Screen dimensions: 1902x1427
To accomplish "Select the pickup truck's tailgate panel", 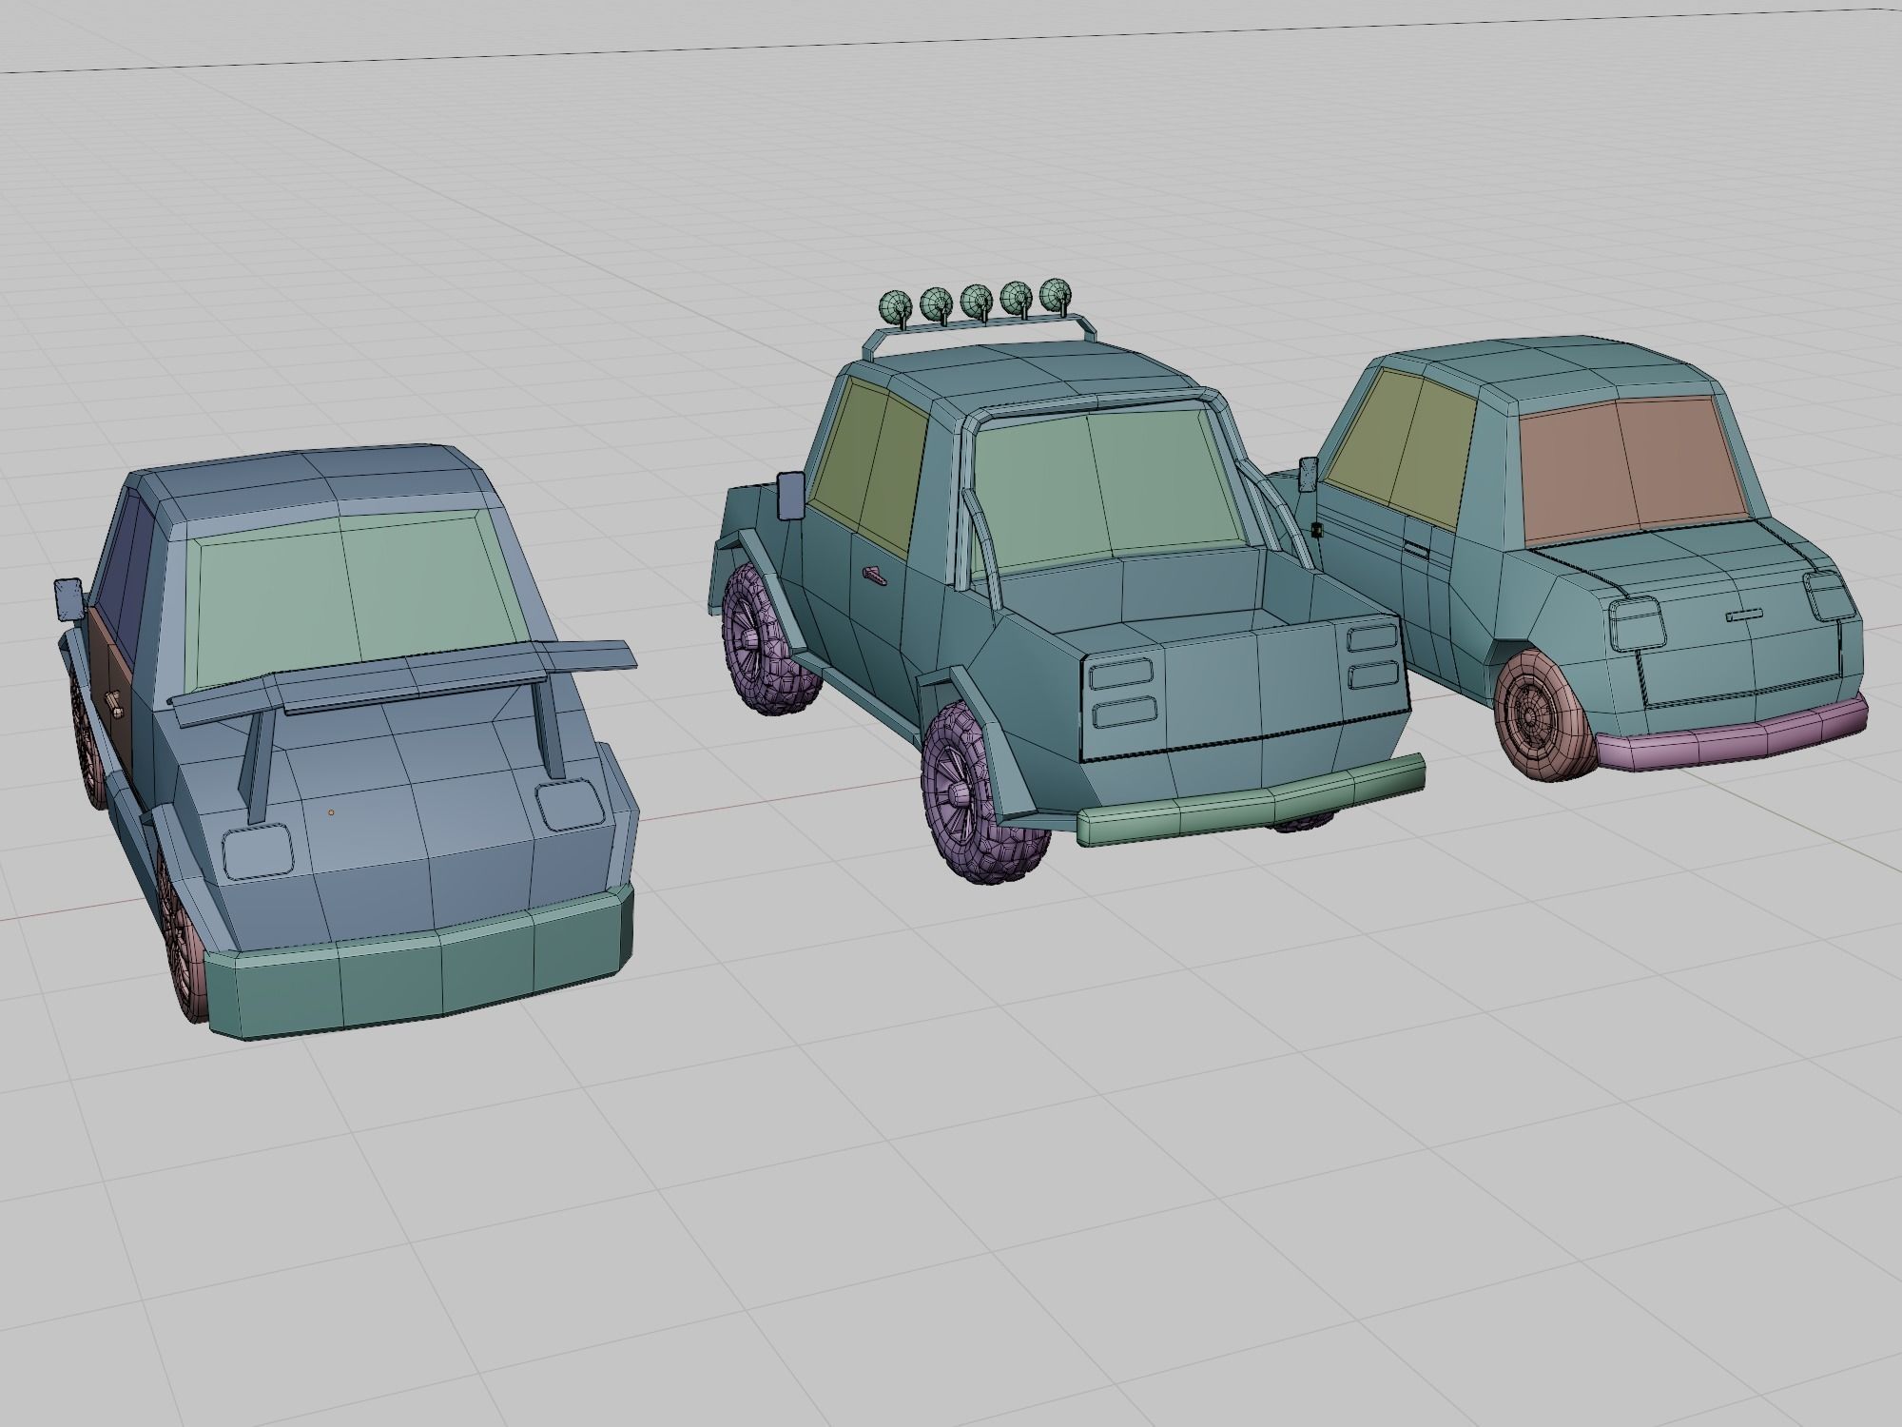I will point(1244,687).
